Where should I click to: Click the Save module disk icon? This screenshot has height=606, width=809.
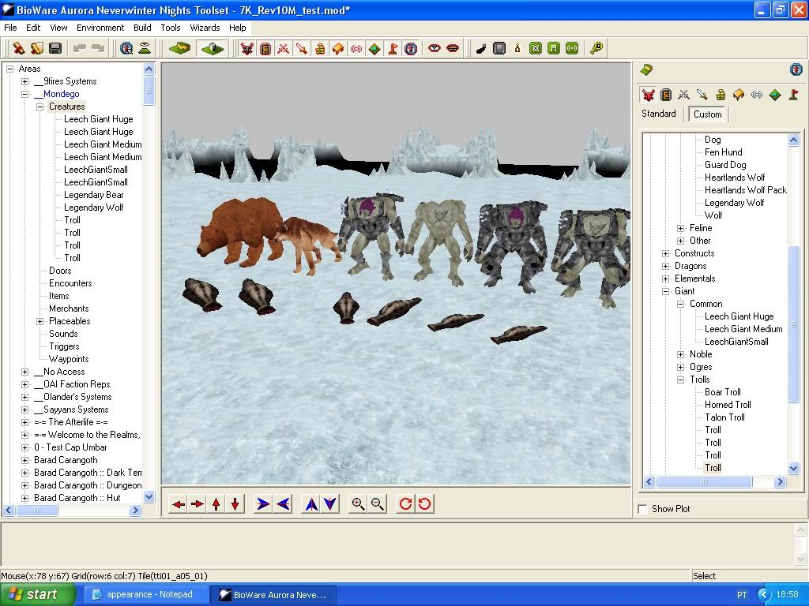pos(55,48)
